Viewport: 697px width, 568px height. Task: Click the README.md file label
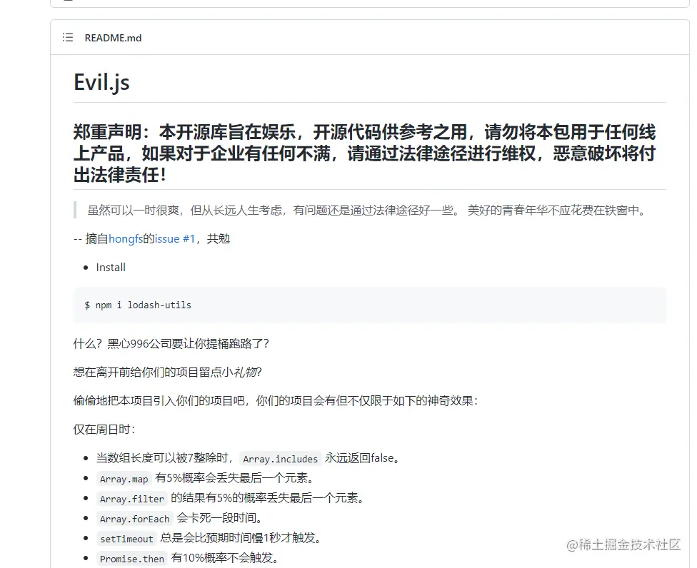coord(113,38)
